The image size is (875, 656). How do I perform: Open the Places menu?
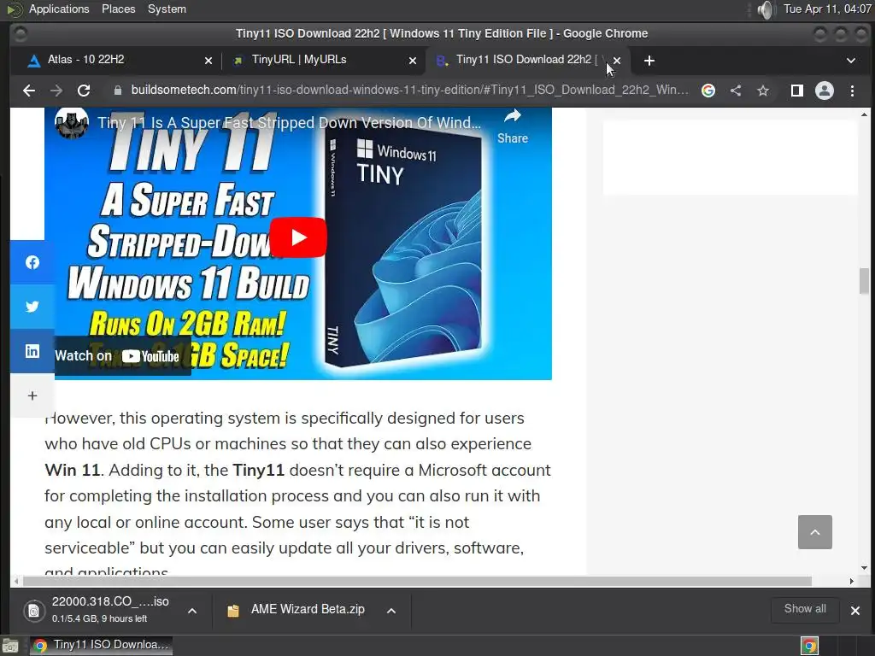[118, 9]
